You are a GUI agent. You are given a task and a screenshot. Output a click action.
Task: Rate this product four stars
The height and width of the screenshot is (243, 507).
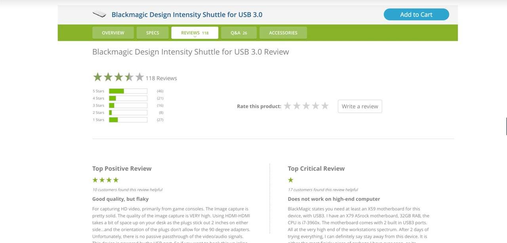(316, 106)
